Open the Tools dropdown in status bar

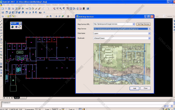(71, 109)
